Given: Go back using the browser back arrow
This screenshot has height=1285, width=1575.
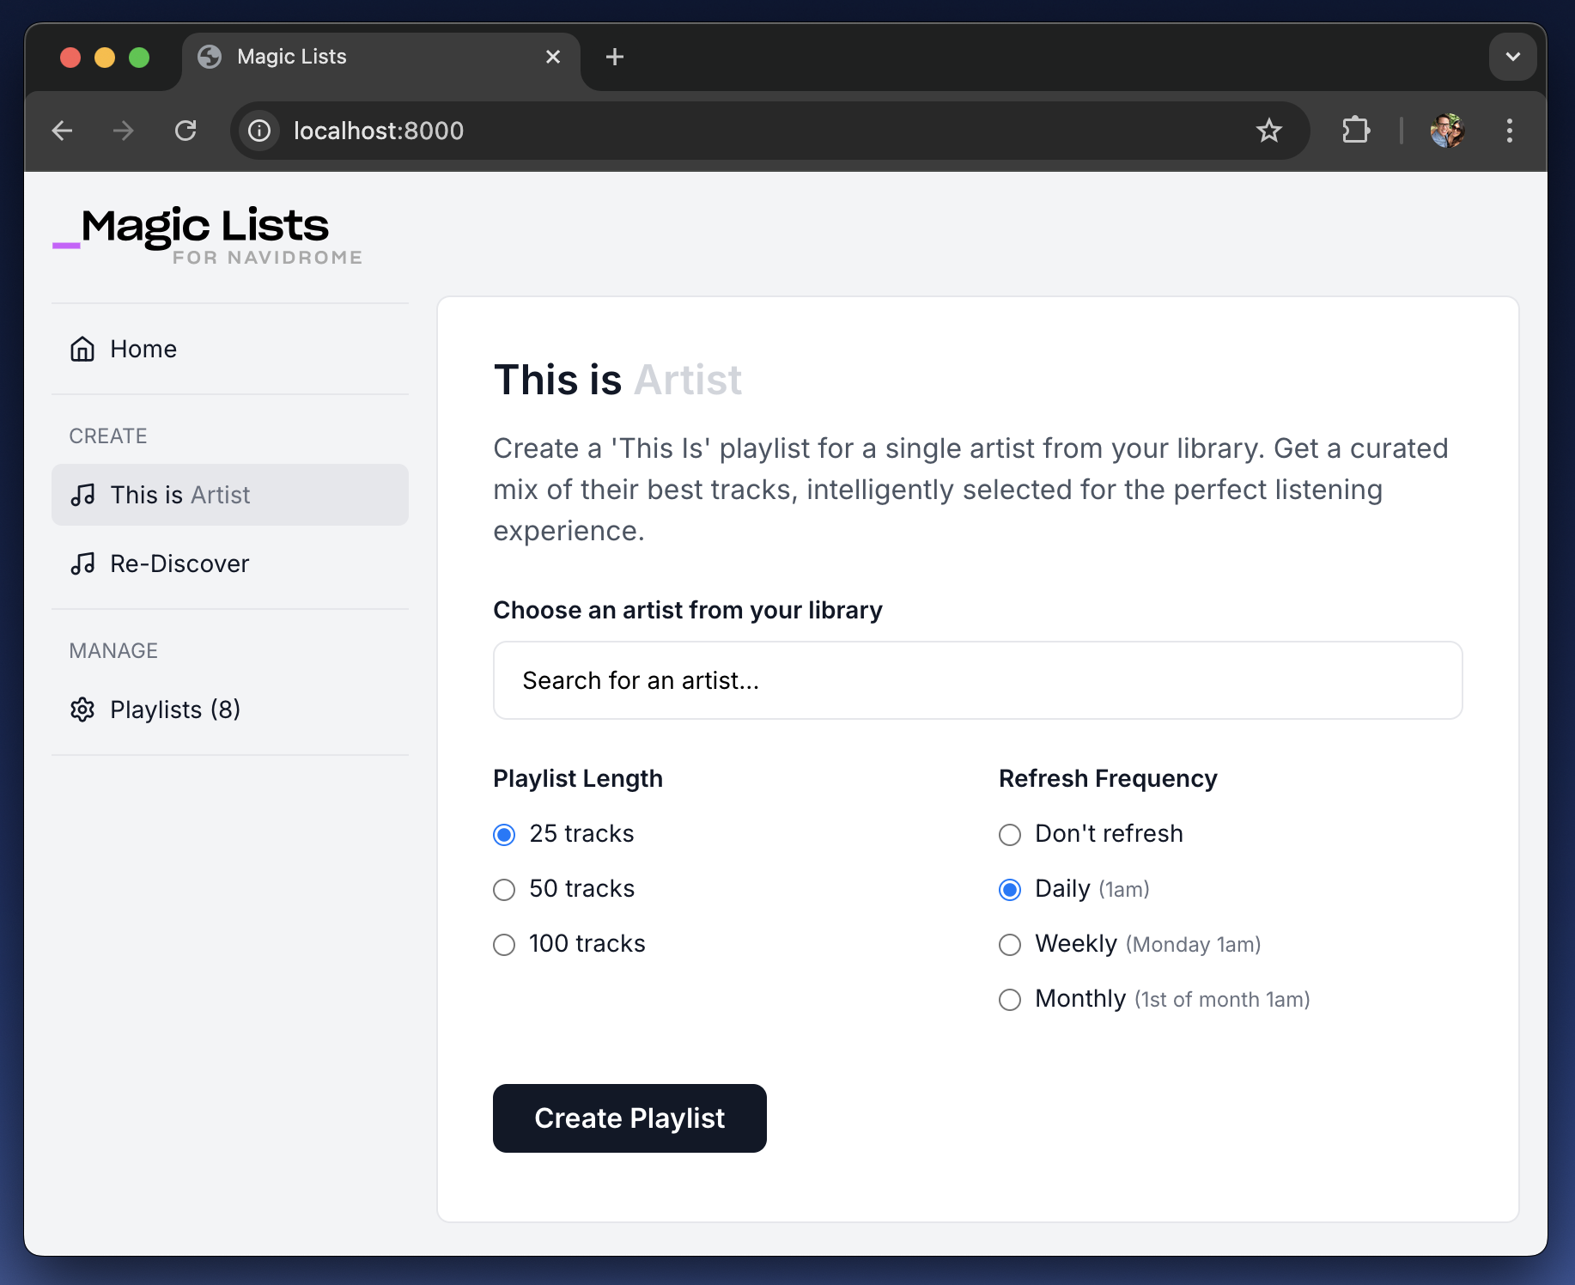Looking at the screenshot, I should tap(63, 131).
